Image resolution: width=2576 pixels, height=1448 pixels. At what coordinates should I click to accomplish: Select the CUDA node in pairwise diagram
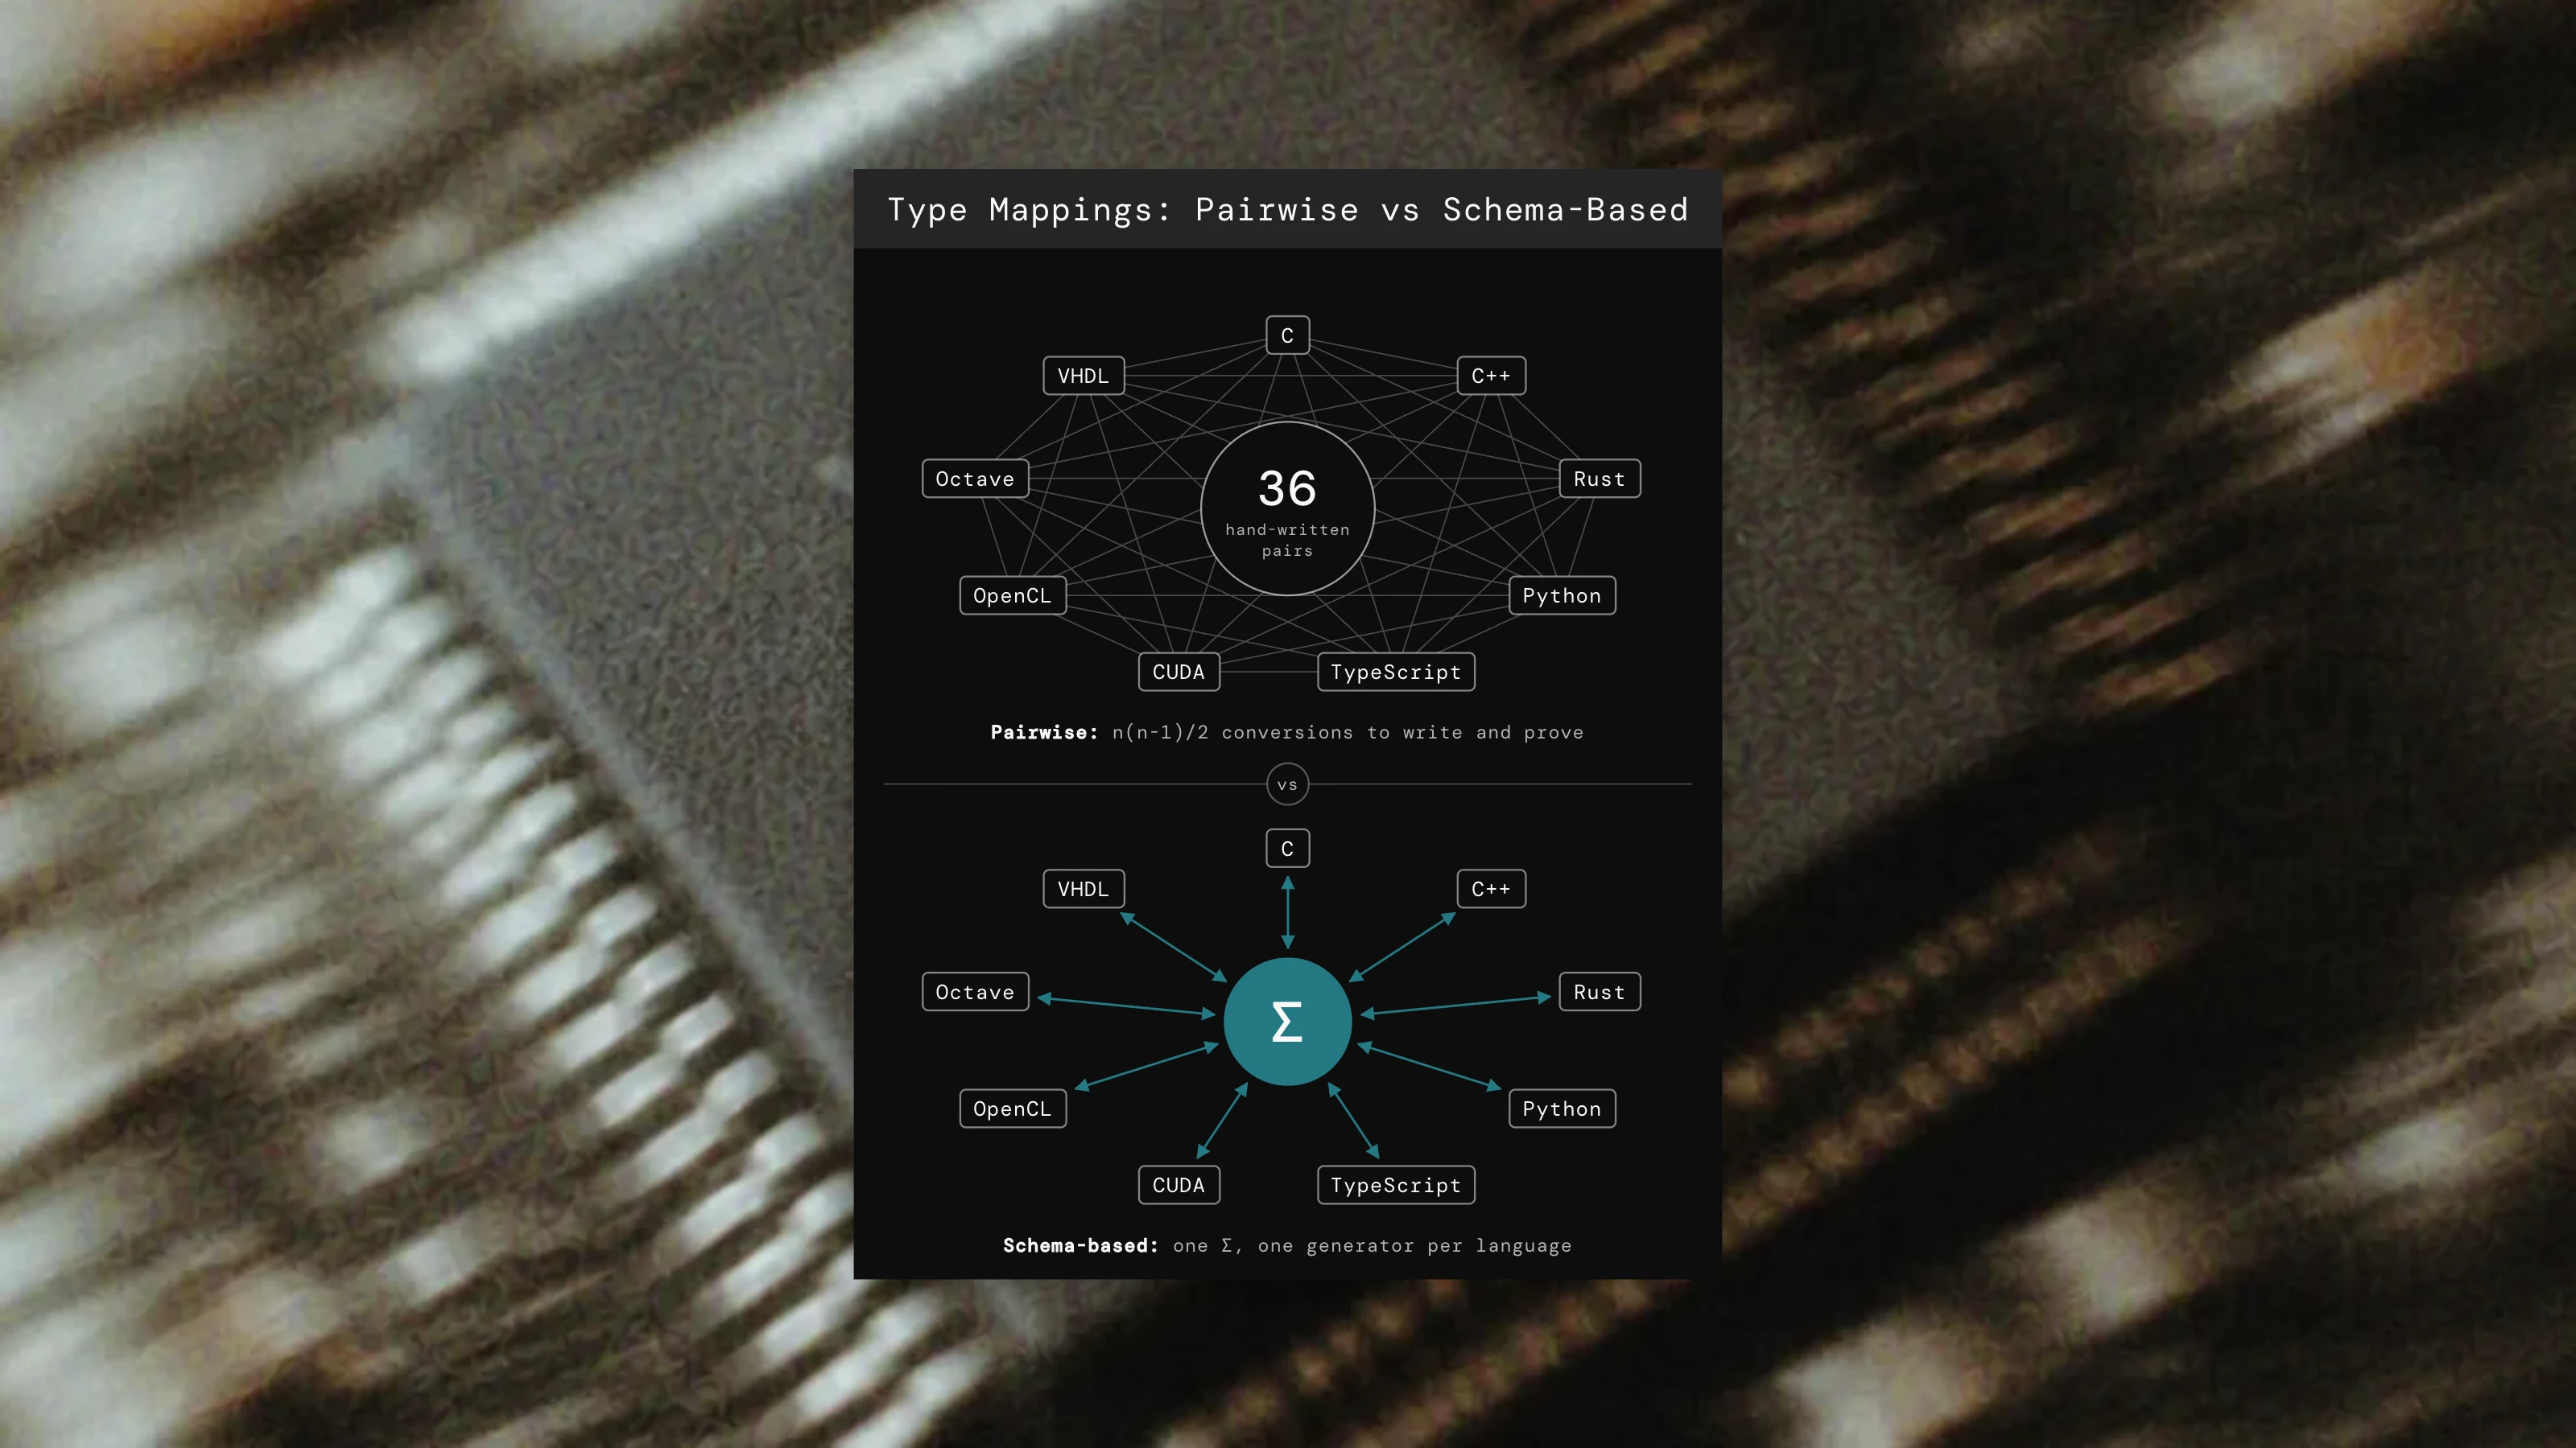click(x=1179, y=672)
